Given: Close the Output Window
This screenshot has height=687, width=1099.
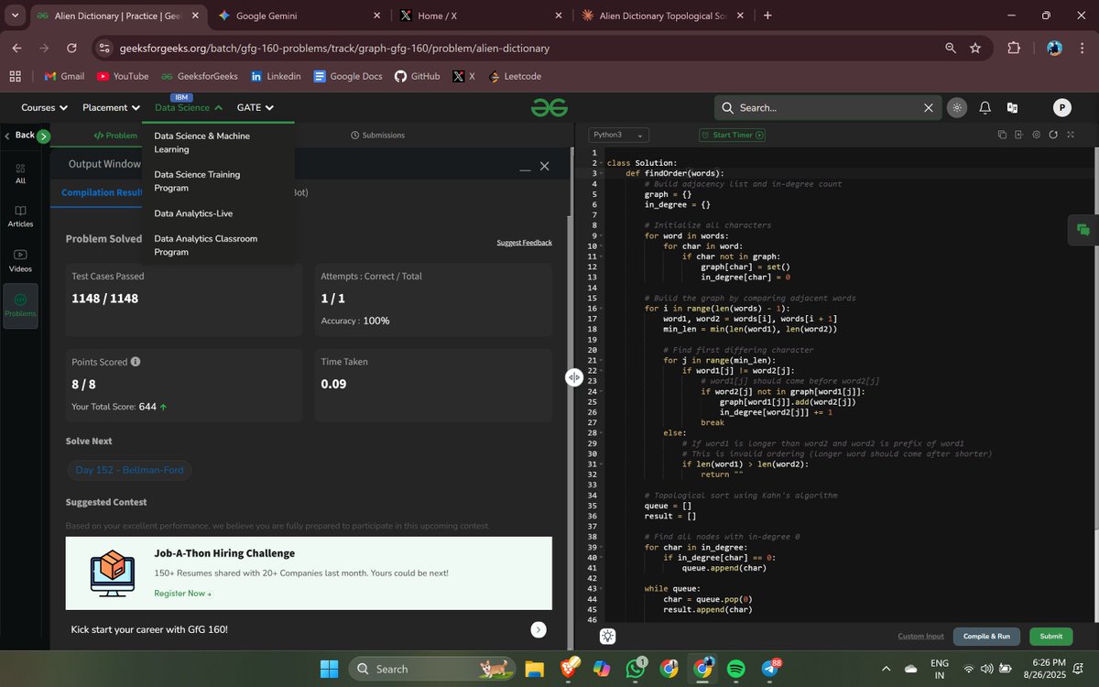Looking at the screenshot, I should 544,166.
